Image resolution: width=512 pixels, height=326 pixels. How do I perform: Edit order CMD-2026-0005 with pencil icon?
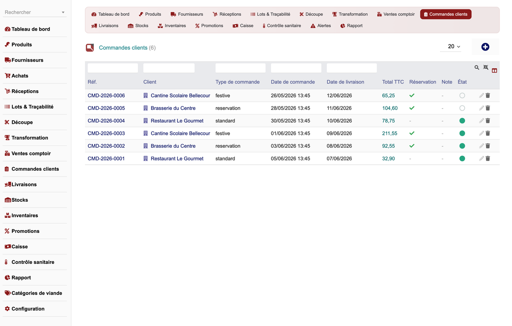[x=481, y=108]
